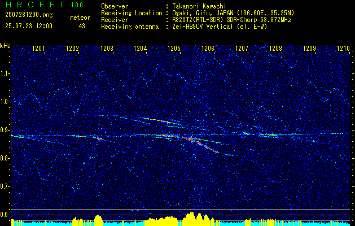Click the HROFFT program title
The width and height of the screenshot is (355, 226).
(x=34, y=5)
